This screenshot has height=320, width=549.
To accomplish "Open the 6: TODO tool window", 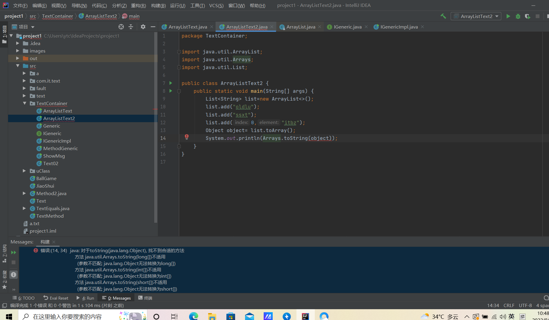I will pyautogui.click(x=23, y=298).
